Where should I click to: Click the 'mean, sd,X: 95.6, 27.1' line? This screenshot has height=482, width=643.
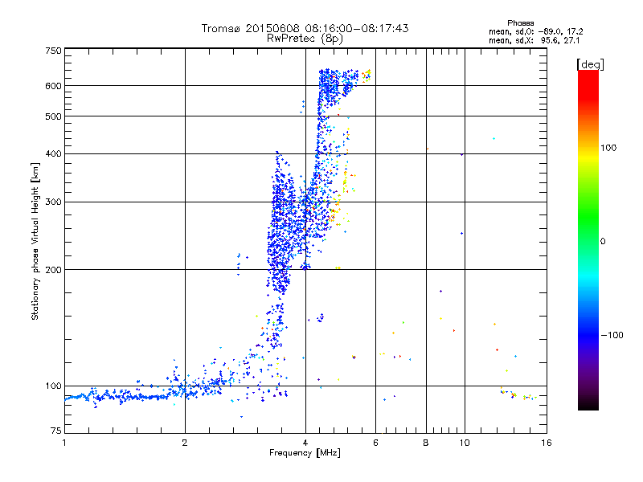pyautogui.click(x=534, y=40)
